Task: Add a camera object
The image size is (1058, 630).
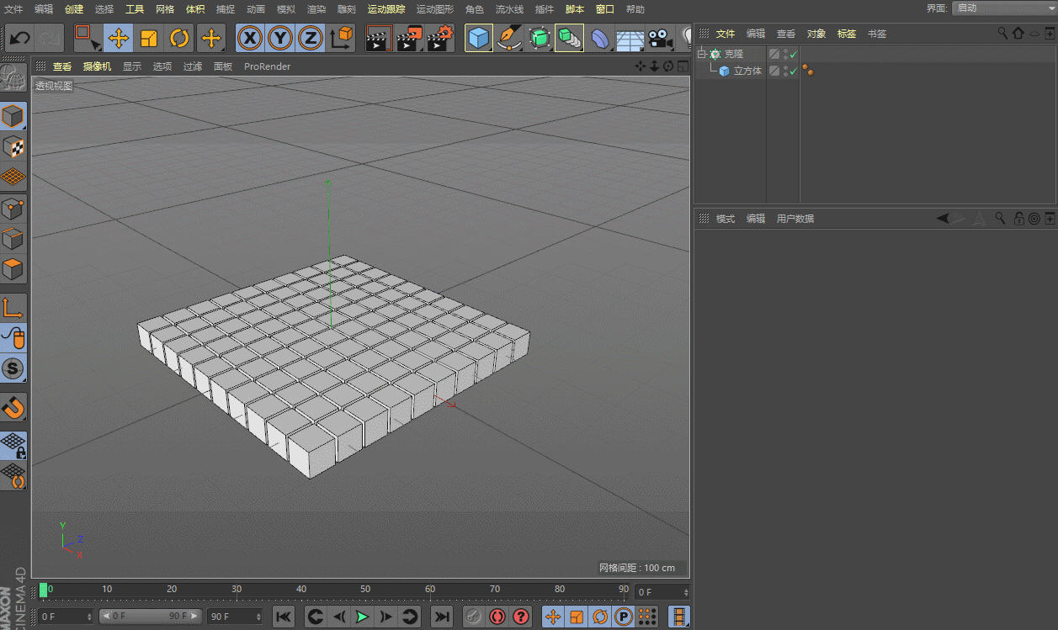Action: (661, 39)
